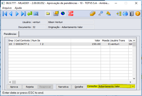Click the Rejeita button
Image resolution: width=142 pixels, height=96 pixels.
(x=30, y=87)
